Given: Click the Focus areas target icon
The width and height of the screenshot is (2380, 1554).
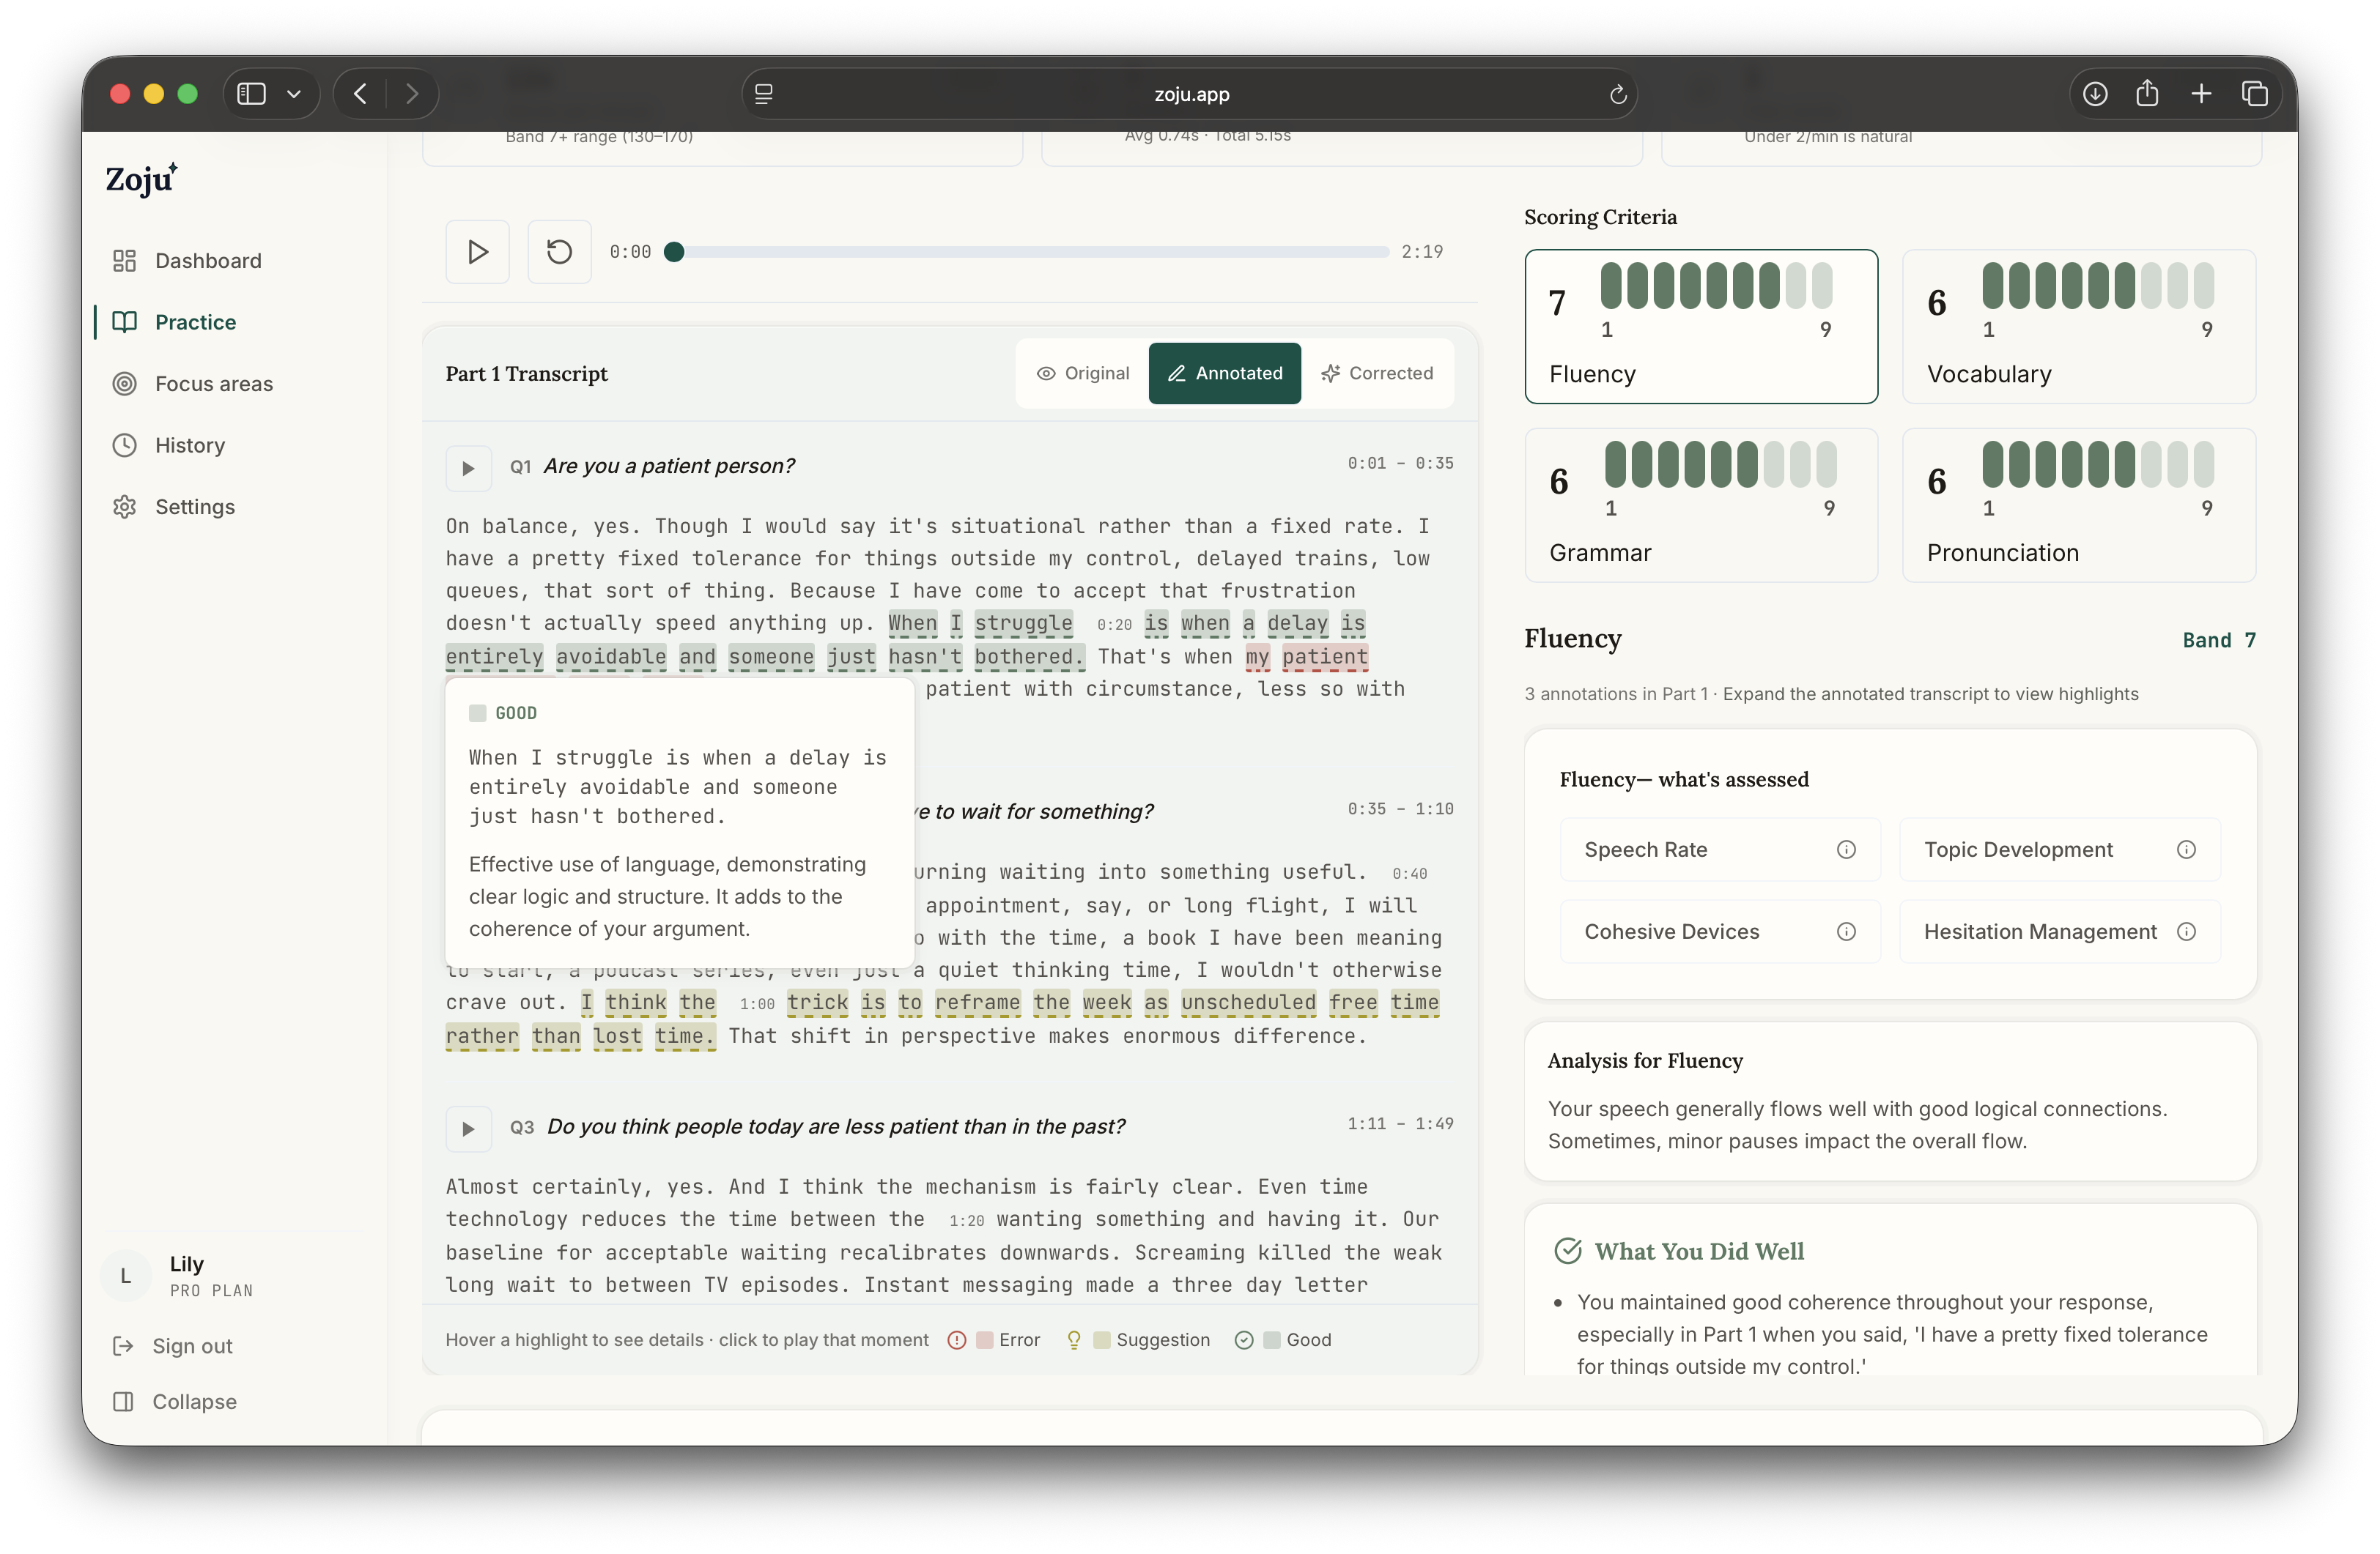Looking at the screenshot, I should 124,384.
